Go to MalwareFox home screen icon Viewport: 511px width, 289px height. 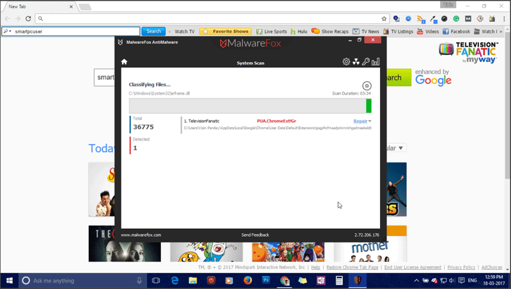click(124, 61)
